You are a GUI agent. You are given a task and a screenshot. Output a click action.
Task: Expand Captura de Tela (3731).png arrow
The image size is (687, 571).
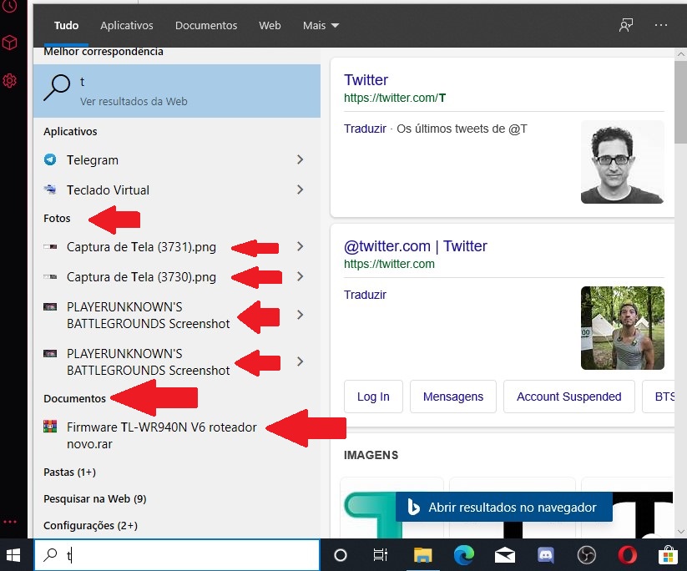[301, 246]
